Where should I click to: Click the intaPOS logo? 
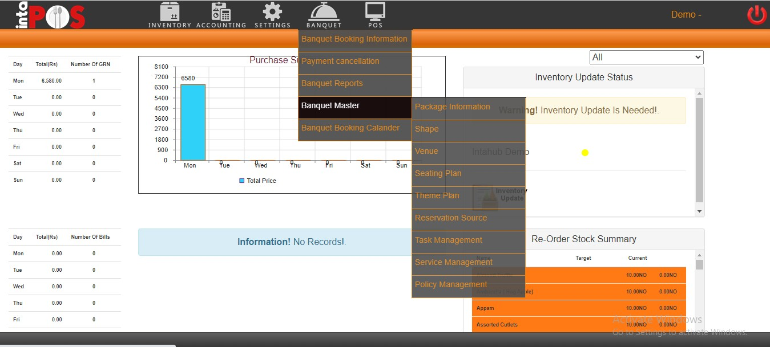(50, 15)
